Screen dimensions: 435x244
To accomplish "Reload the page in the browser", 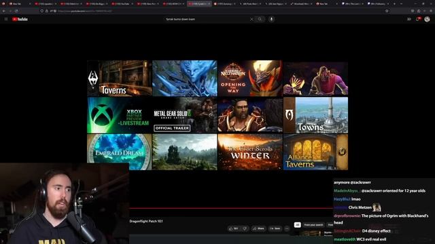I will tap(16, 11).
